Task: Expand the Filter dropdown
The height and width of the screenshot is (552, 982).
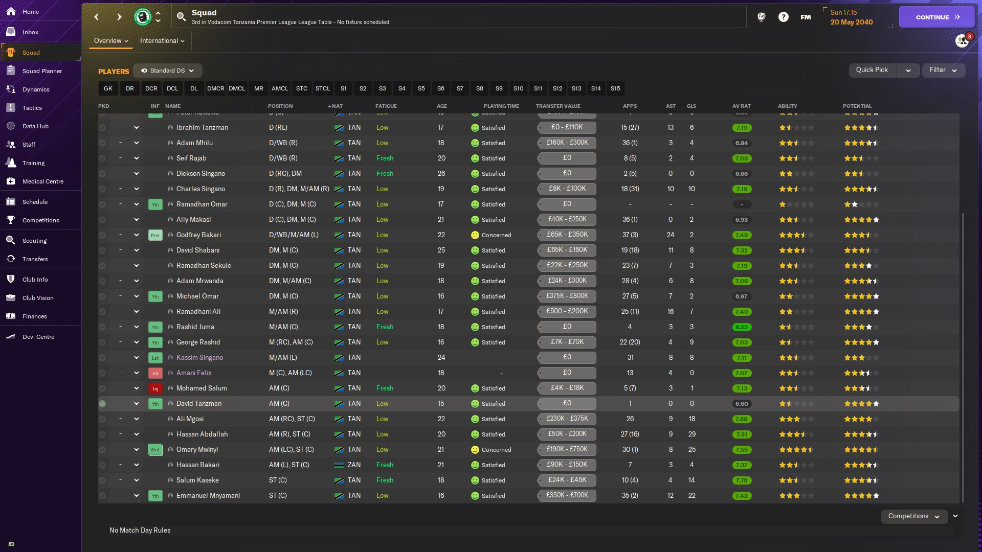Action: point(943,70)
